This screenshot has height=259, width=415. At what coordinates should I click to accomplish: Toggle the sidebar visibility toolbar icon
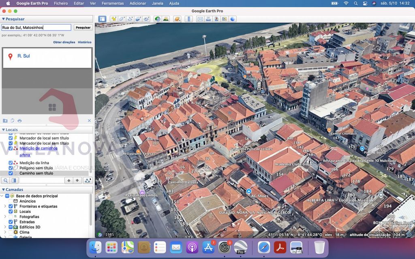click(102, 19)
